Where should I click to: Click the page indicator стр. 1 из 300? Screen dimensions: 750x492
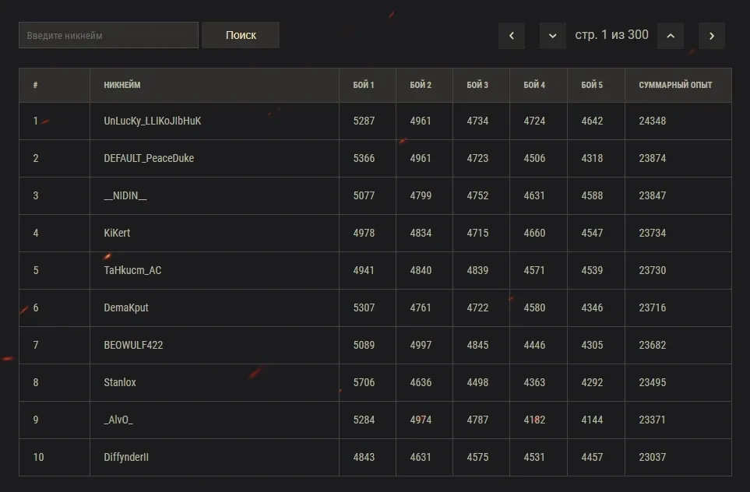[x=611, y=35]
